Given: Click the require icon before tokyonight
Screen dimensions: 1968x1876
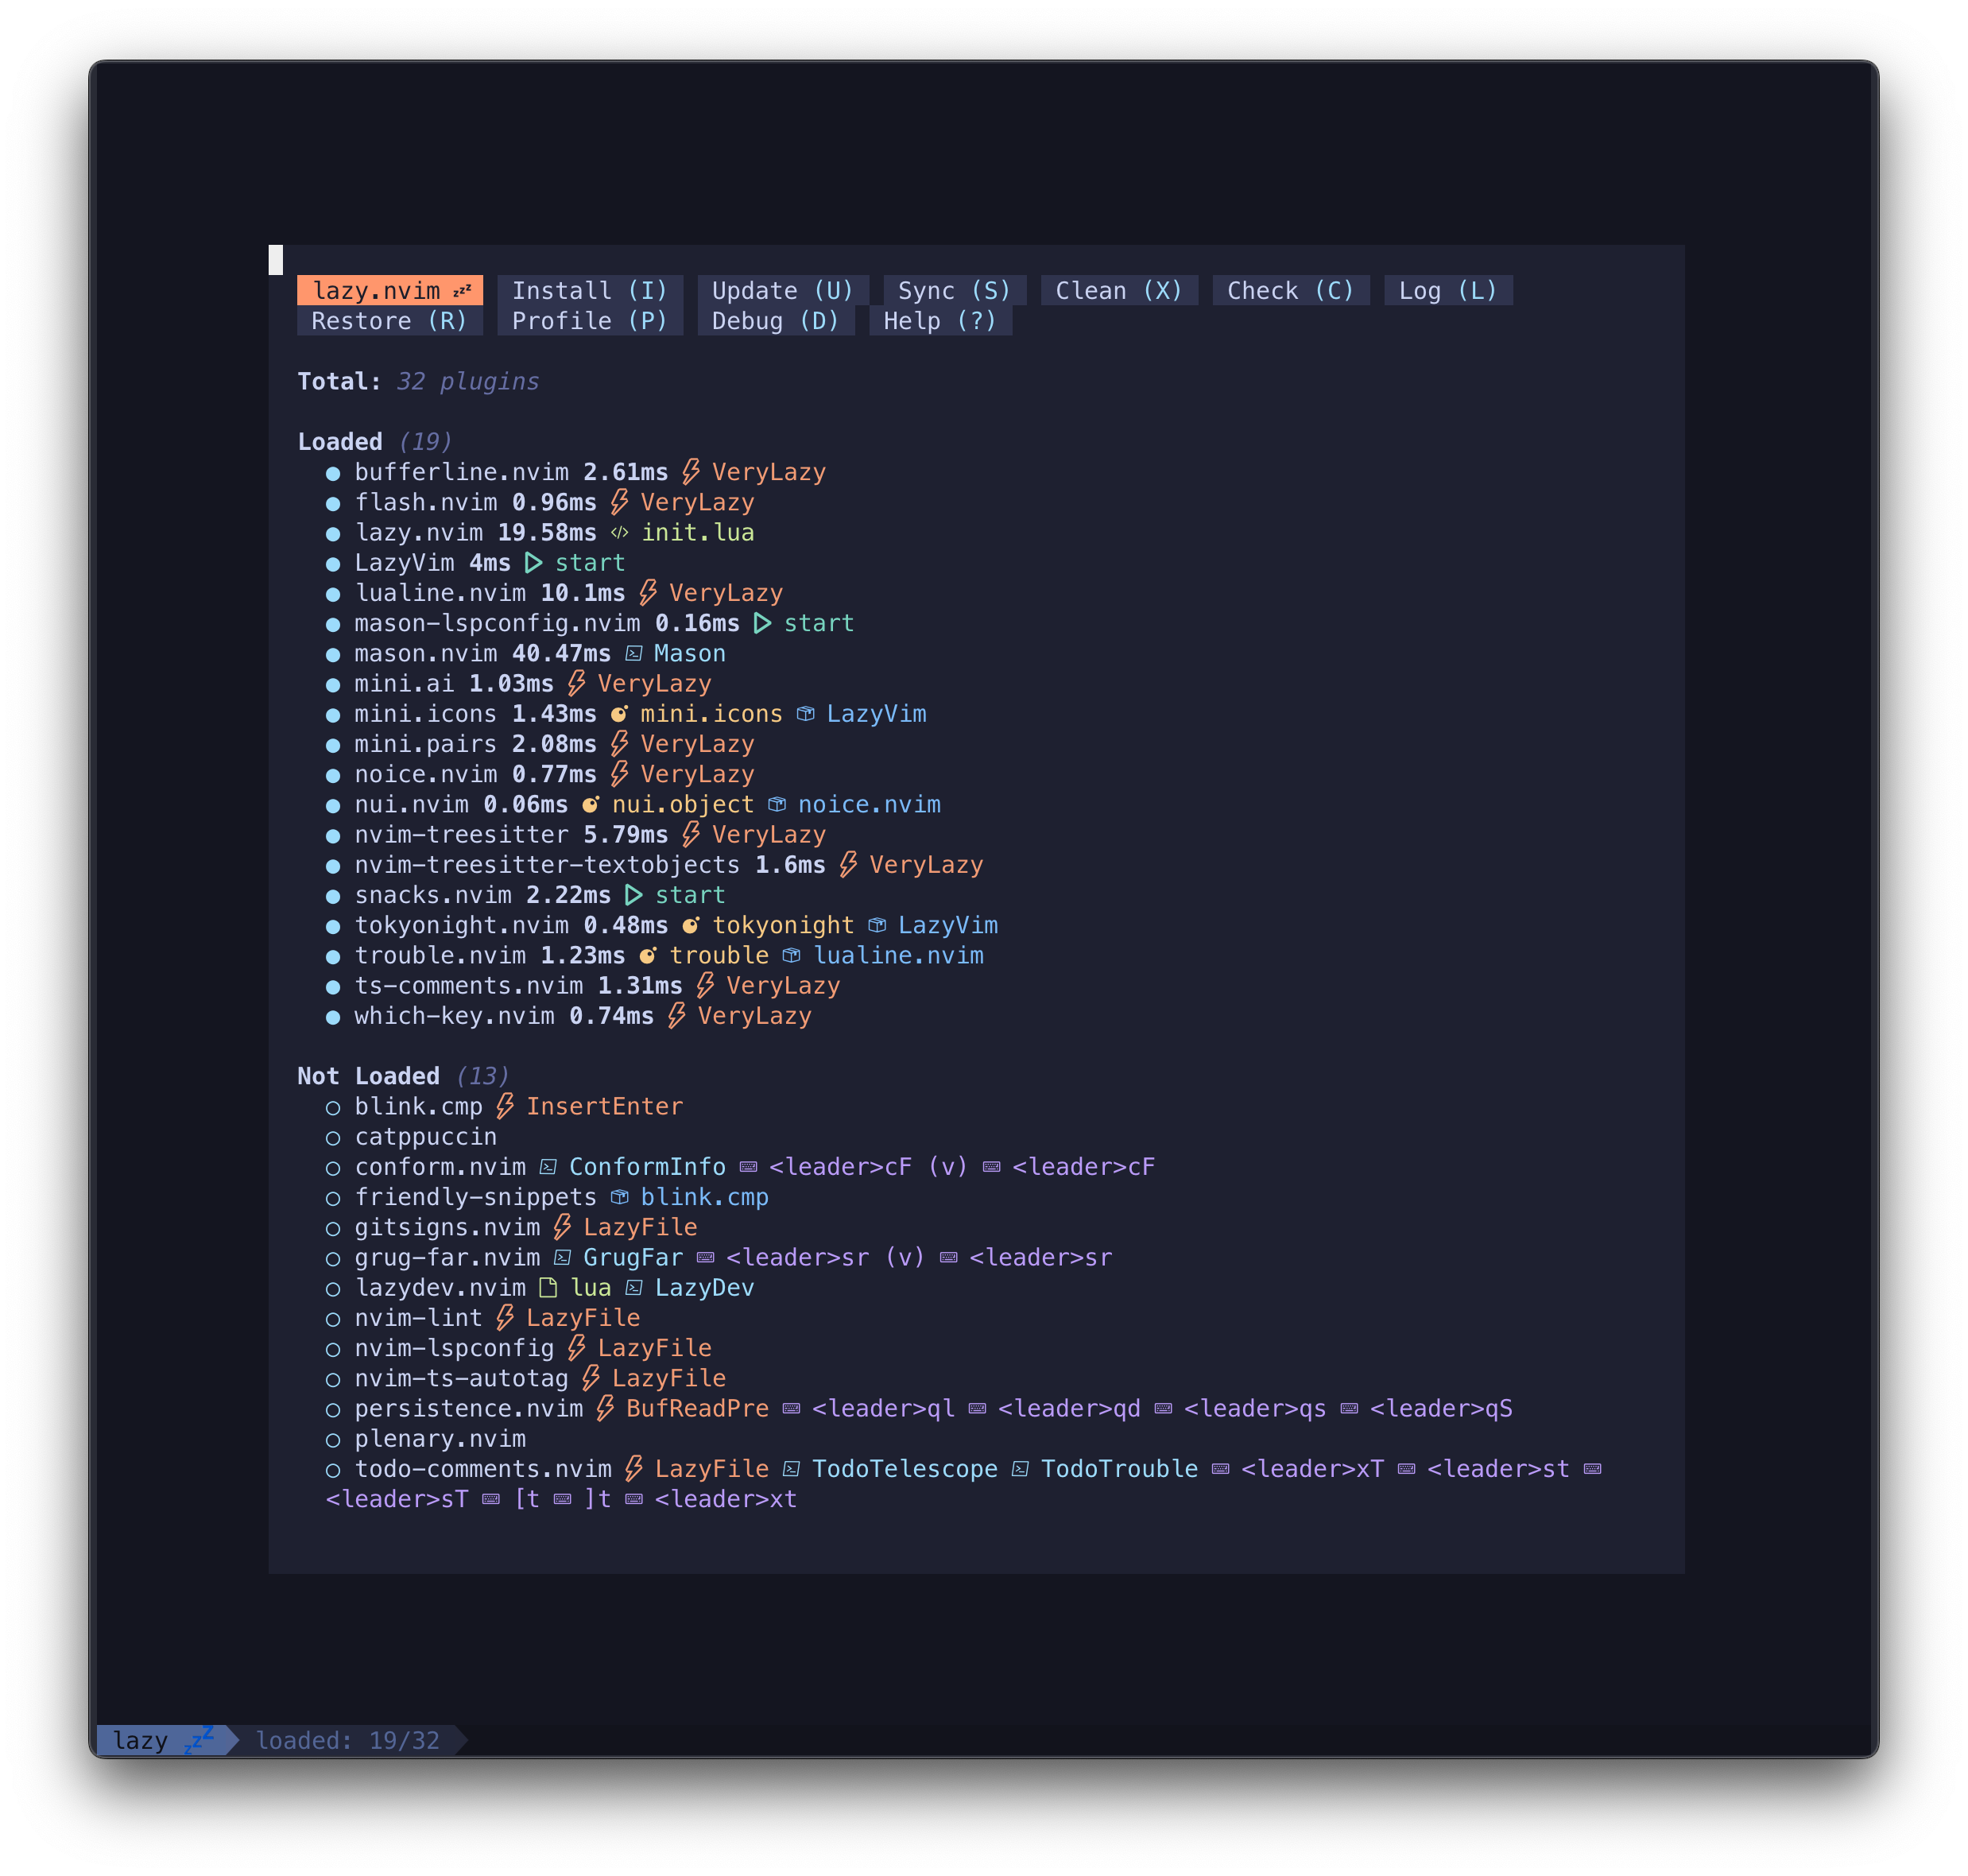Looking at the screenshot, I should tap(691, 926).
